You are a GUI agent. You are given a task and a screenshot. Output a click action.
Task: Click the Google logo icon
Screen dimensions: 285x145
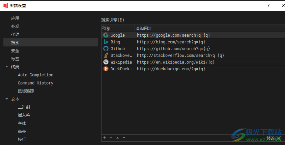[106, 35]
